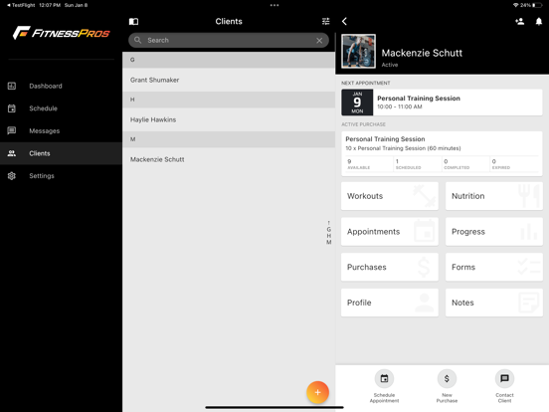The width and height of the screenshot is (549, 412).
Task: Click the Mackenzie Schutt header name
Action: click(x=422, y=53)
